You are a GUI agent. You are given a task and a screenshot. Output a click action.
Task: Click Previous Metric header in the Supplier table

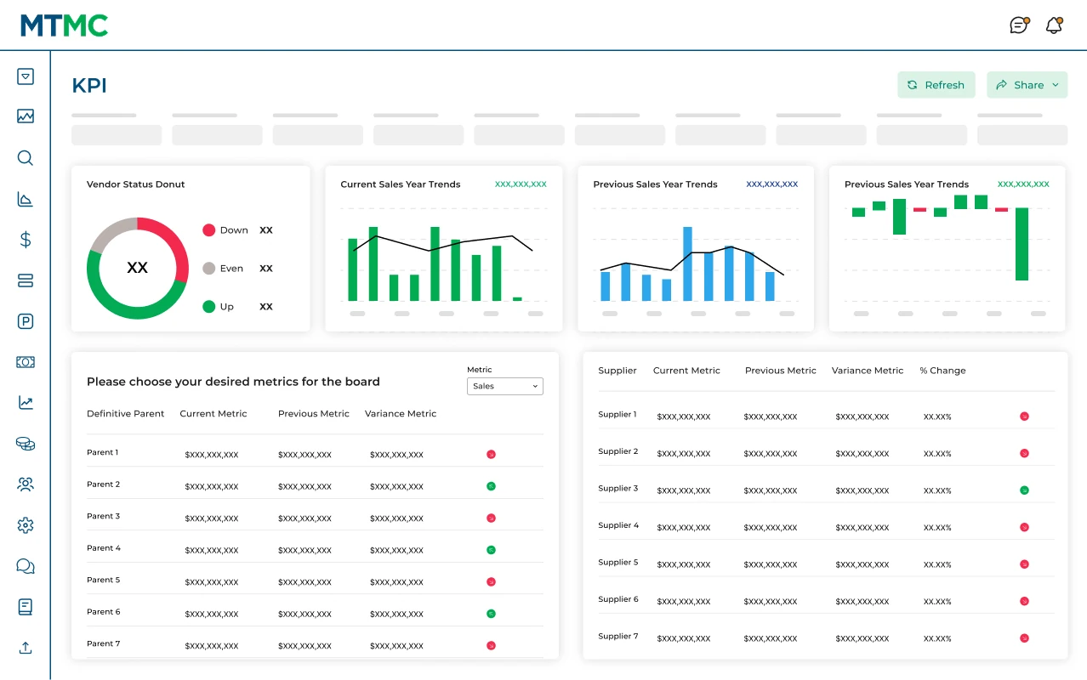pyautogui.click(x=781, y=371)
